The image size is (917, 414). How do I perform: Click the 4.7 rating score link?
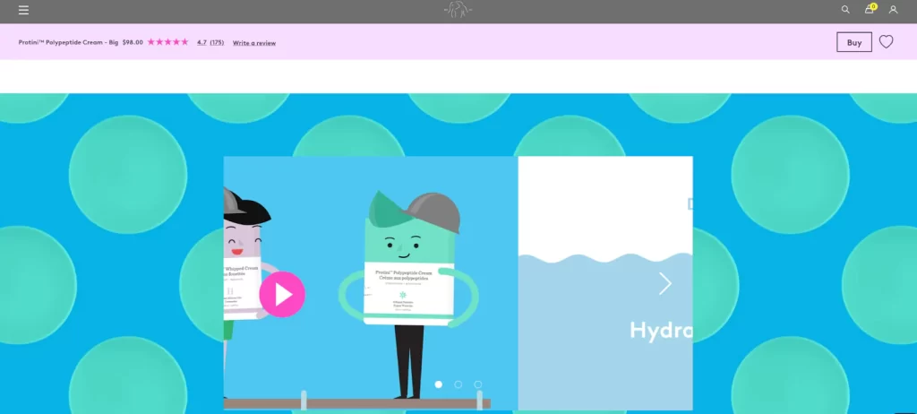(x=201, y=42)
